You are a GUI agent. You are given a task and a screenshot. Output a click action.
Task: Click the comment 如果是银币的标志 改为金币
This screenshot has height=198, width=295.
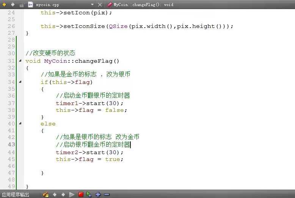pyautogui.click(x=98, y=137)
